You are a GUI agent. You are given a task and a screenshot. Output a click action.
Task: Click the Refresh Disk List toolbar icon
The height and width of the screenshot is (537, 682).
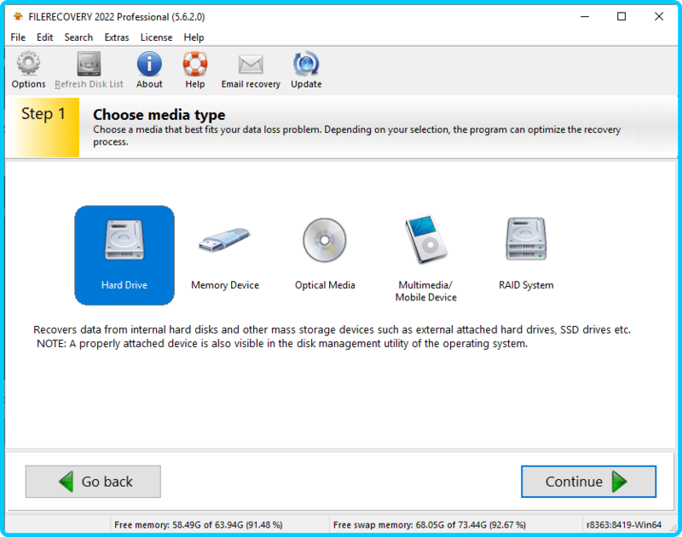pos(89,64)
